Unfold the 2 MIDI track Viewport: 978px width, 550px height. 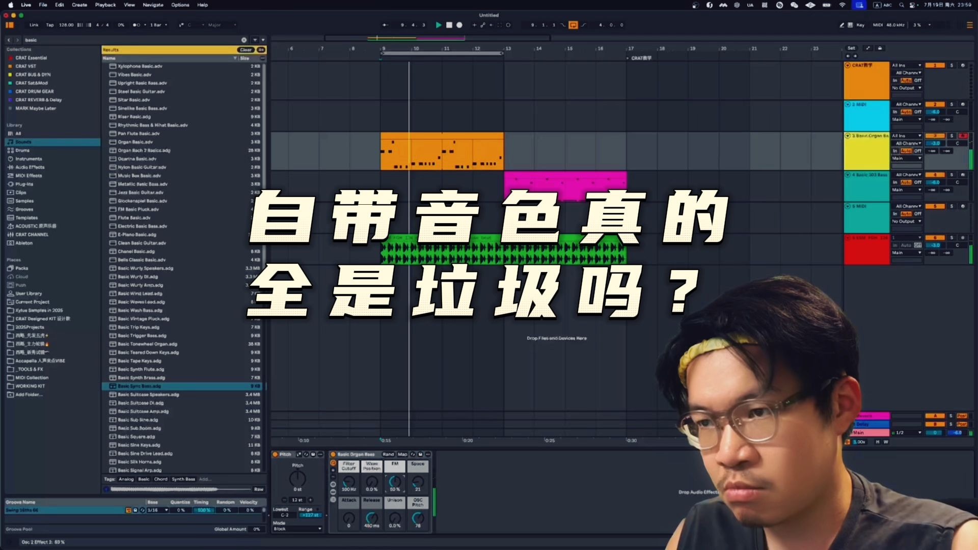click(x=848, y=104)
